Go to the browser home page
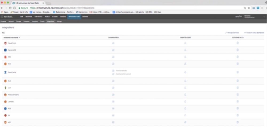 point(14,8)
